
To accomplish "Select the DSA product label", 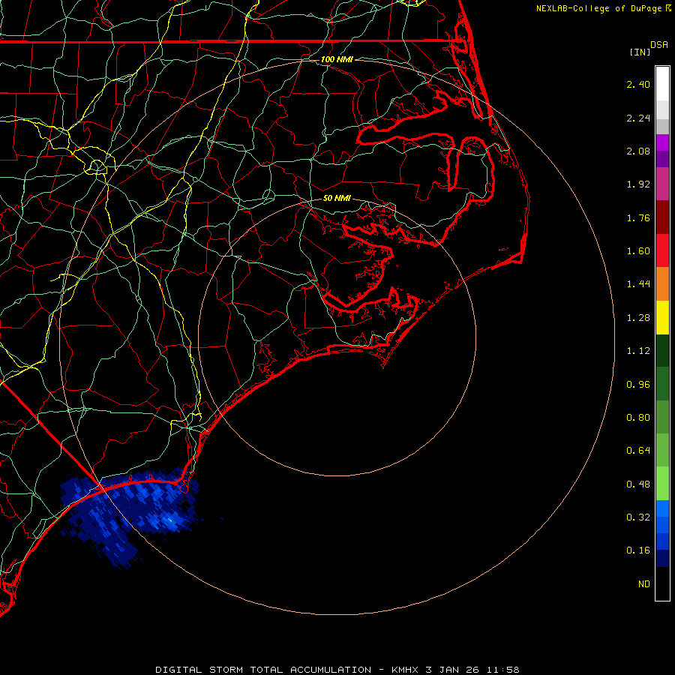I will [659, 45].
